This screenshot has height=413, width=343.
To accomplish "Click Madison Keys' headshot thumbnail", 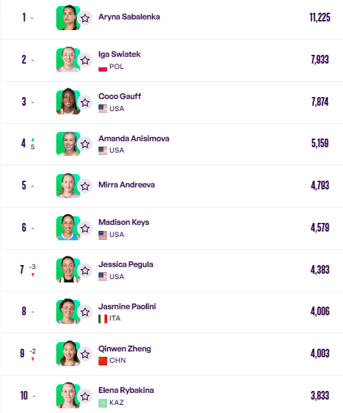I will coord(68,228).
